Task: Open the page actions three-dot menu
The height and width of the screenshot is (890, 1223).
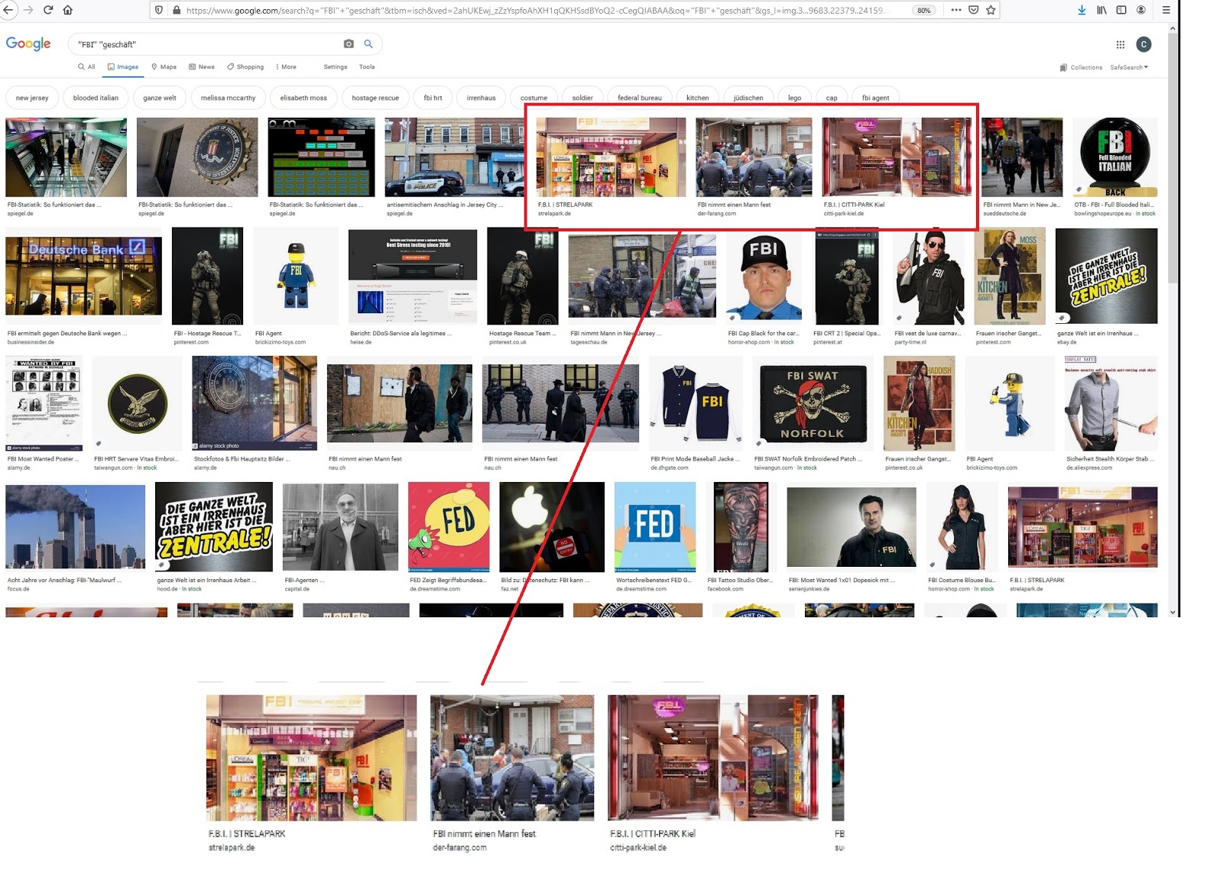Action: coord(955,10)
